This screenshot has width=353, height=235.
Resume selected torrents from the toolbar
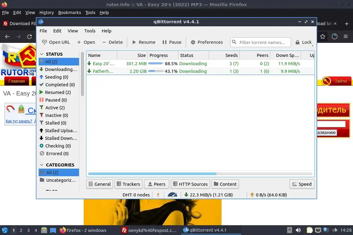tap(144, 42)
